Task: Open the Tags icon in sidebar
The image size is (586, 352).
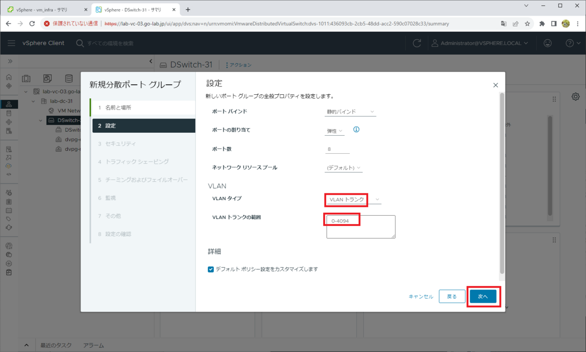Action: pos(9,219)
